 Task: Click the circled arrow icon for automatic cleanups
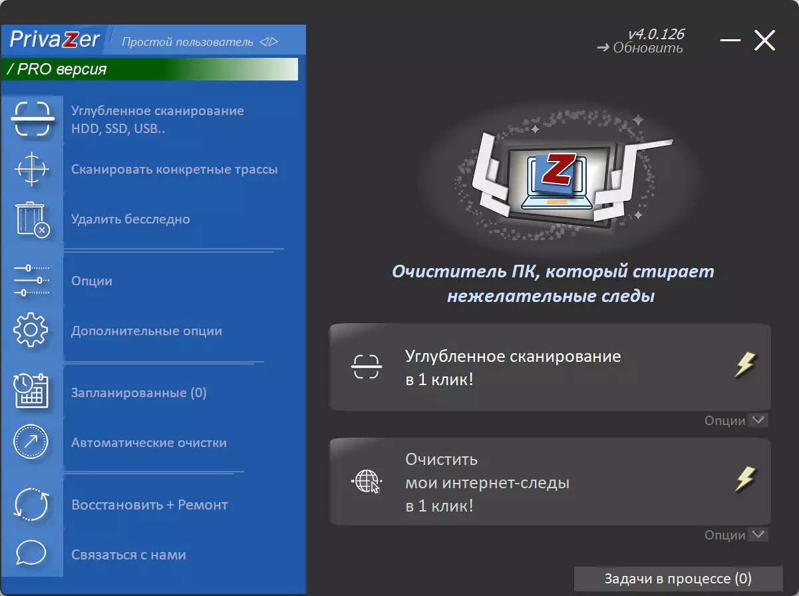point(31,442)
